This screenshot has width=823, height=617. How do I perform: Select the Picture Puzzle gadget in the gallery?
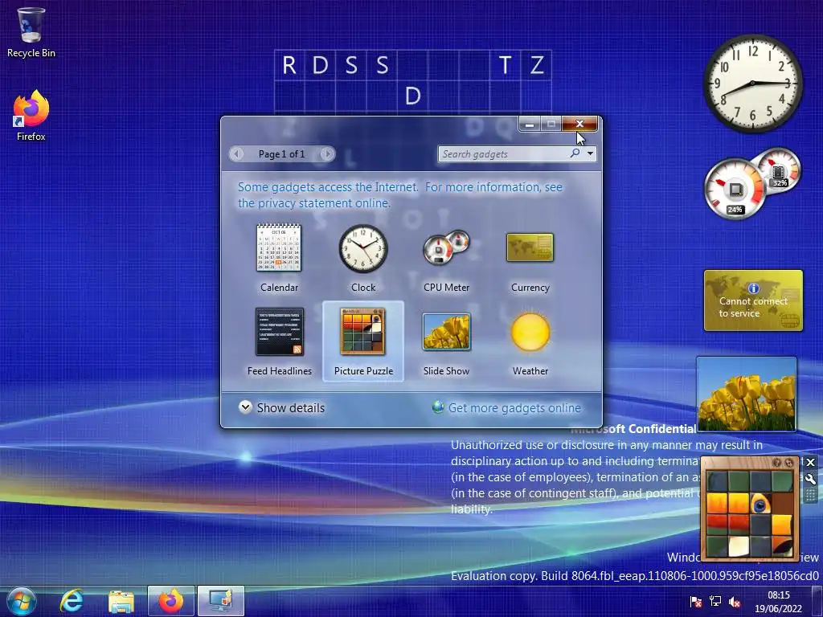tap(362, 341)
